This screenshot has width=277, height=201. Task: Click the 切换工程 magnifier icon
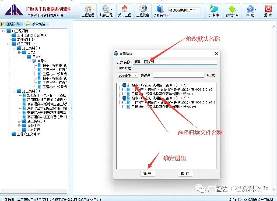pos(106,9)
